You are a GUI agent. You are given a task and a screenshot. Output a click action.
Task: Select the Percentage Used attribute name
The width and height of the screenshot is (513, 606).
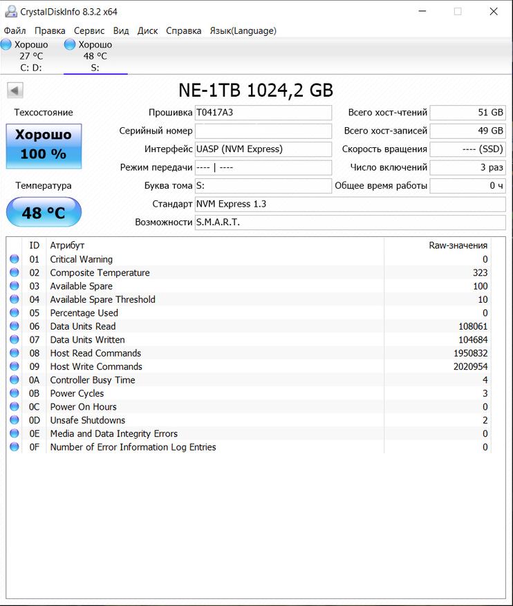[84, 313]
